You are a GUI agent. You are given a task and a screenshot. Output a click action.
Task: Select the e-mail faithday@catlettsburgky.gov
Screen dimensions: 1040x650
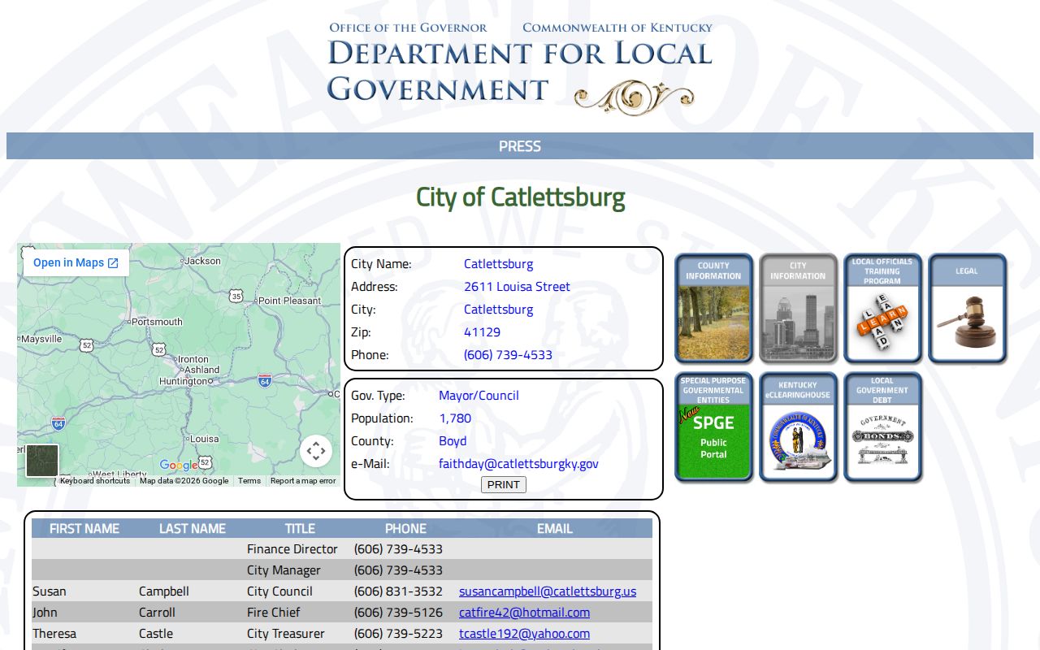(x=518, y=464)
